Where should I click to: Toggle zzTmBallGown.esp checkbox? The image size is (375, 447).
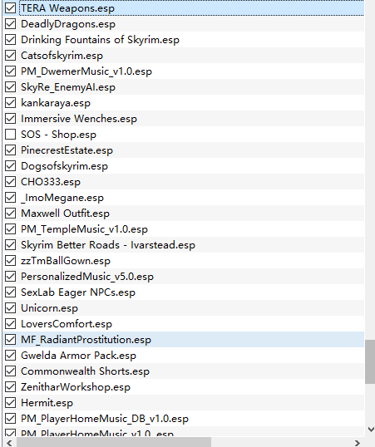11,261
